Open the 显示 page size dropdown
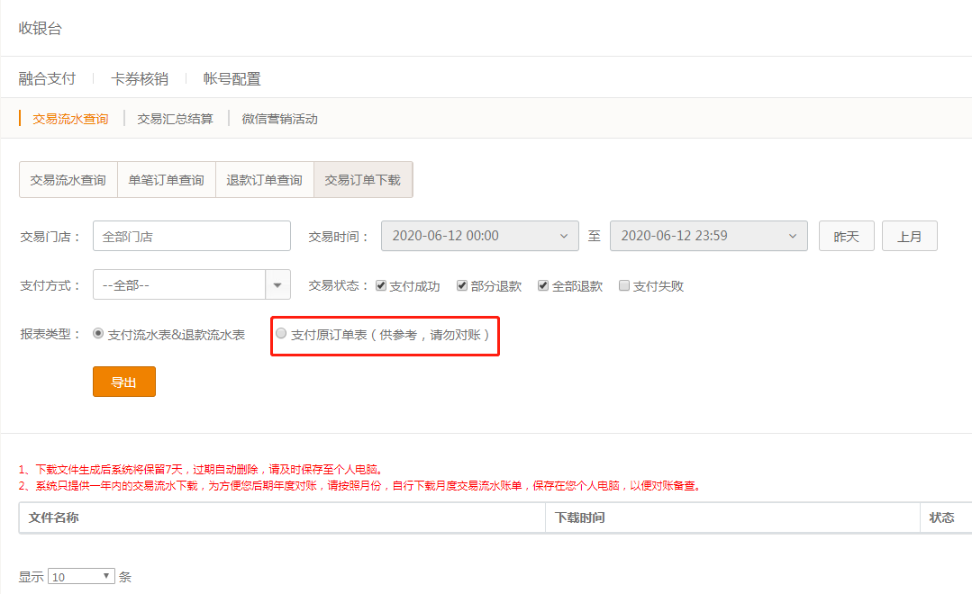 [x=81, y=576]
